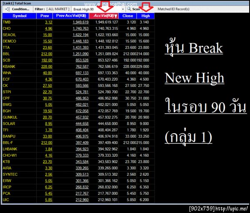The image size is (250, 213).
Task: Select the TTA symbol
Action: (6, 48)
